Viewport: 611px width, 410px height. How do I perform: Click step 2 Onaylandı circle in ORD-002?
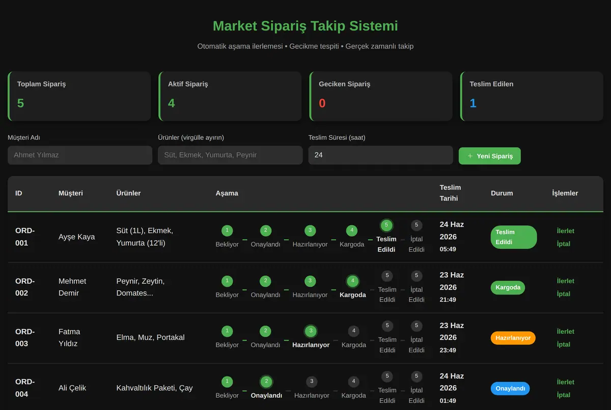tap(265, 281)
